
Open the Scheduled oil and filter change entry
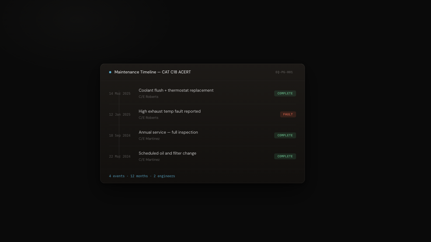pos(167,153)
